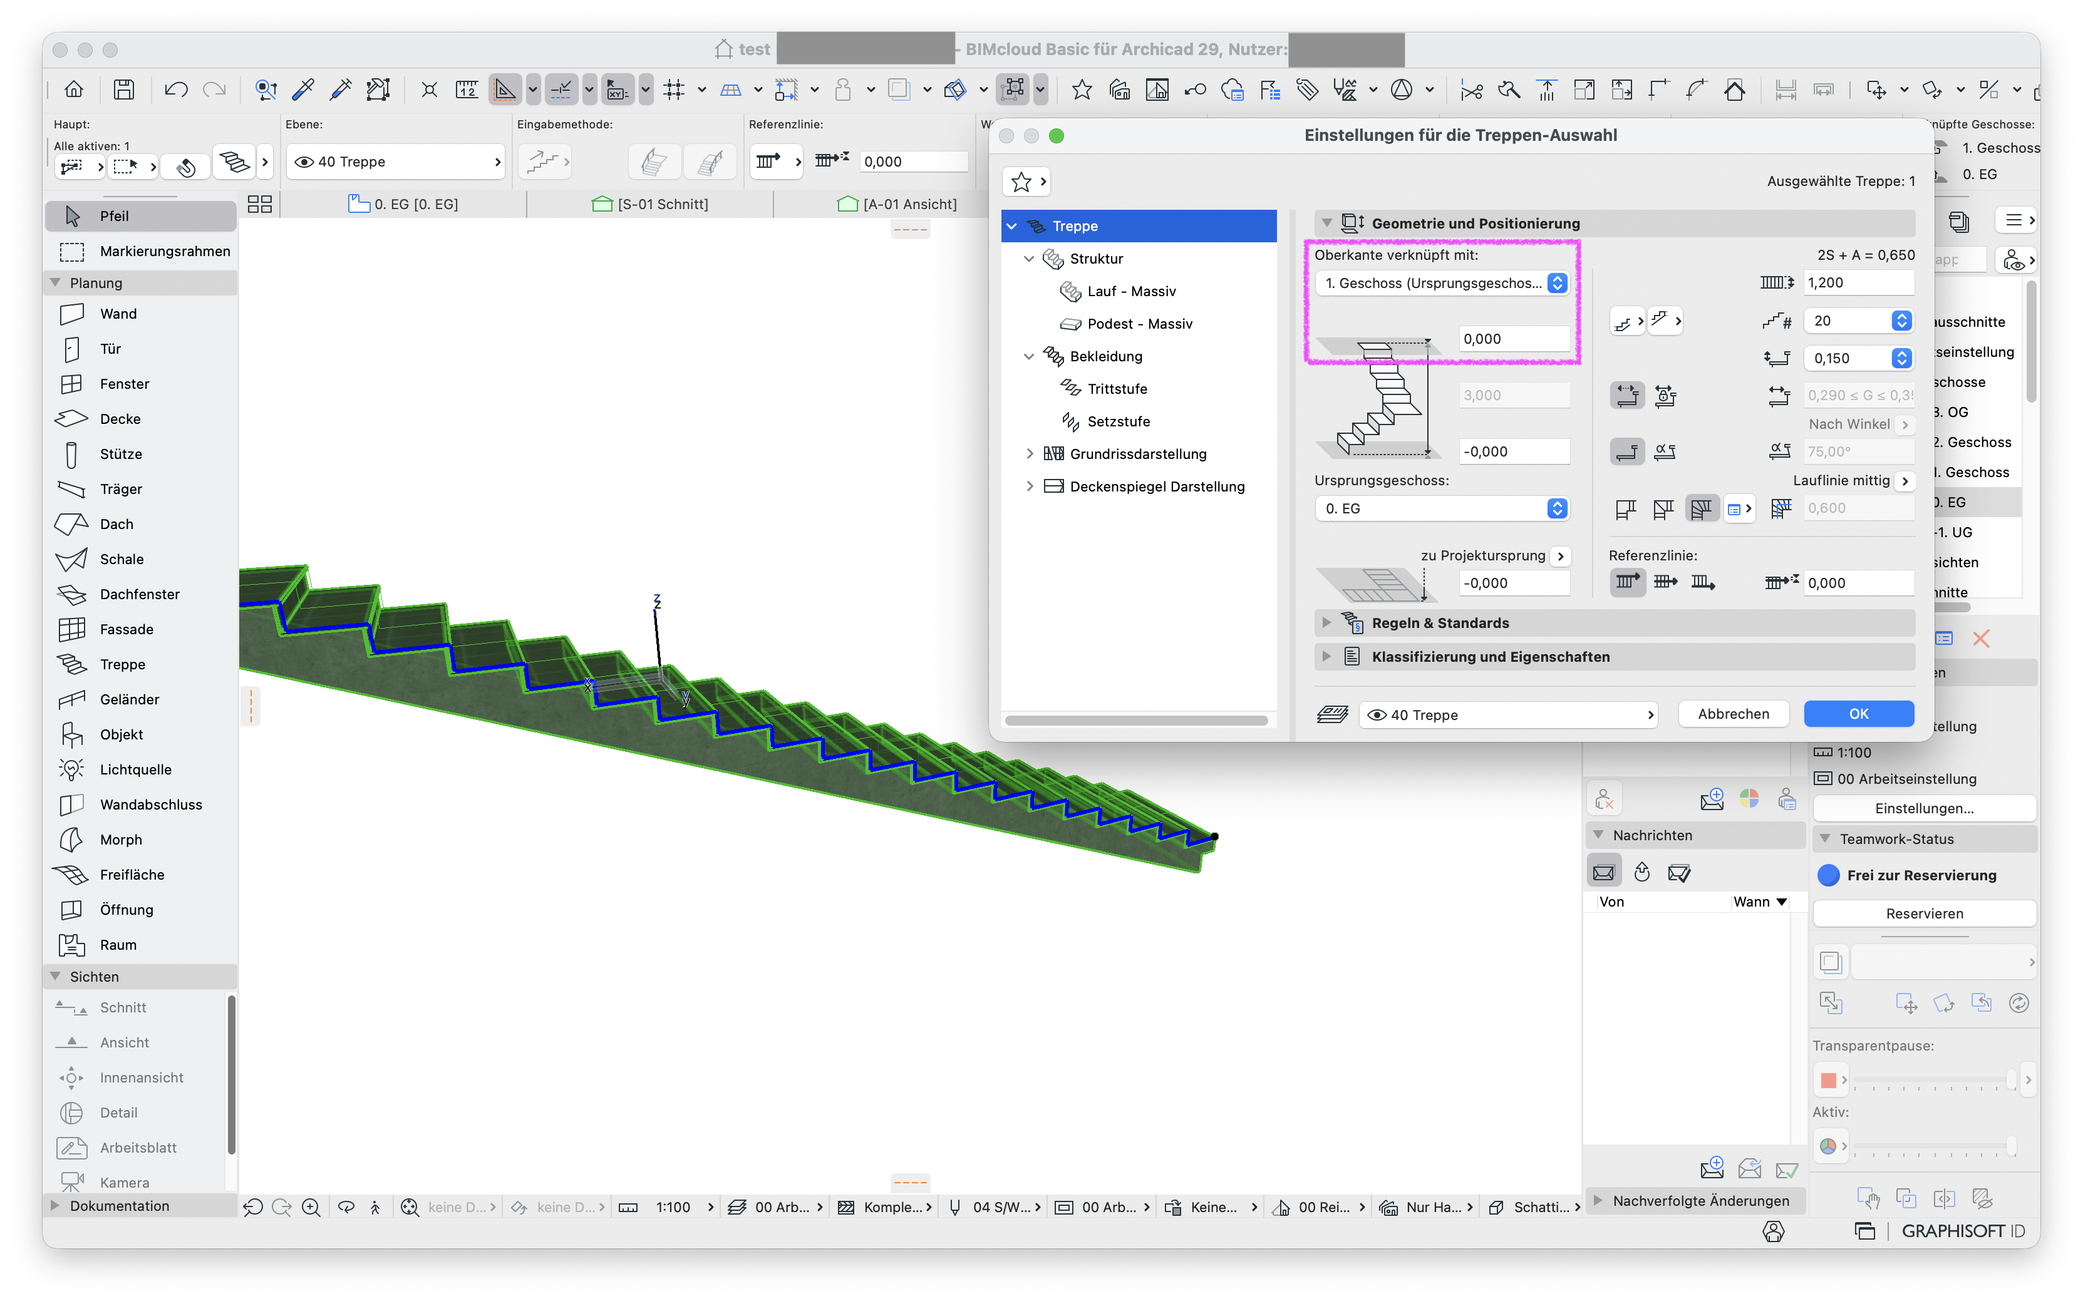Collapse Geometrie und Positionierung panel
This screenshot has width=2083, height=1301.
tap(1326, 224)
